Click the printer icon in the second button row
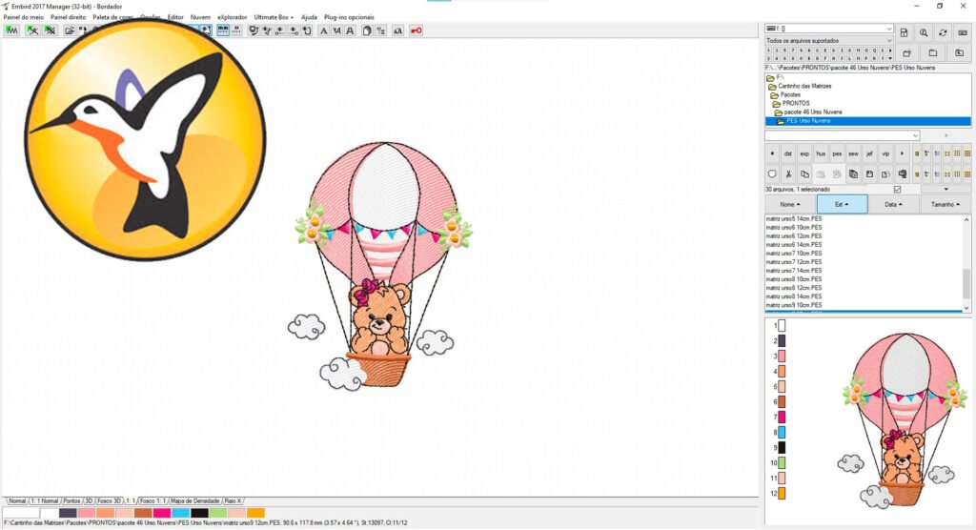976x530 pixels. click(x=902, y=174)
